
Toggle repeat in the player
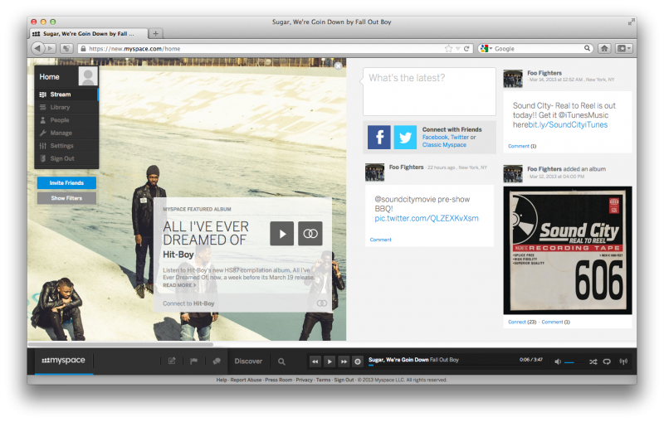coord(607,361)
